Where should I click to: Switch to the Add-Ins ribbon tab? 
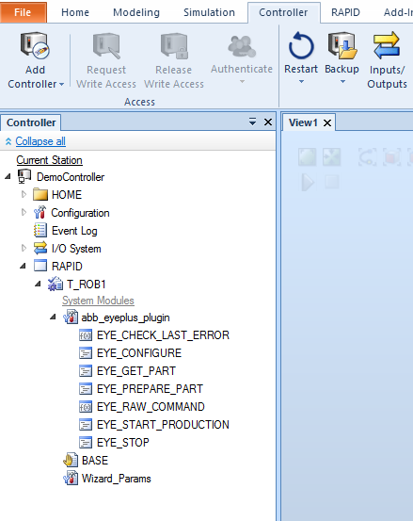click(x=398, y=12)
